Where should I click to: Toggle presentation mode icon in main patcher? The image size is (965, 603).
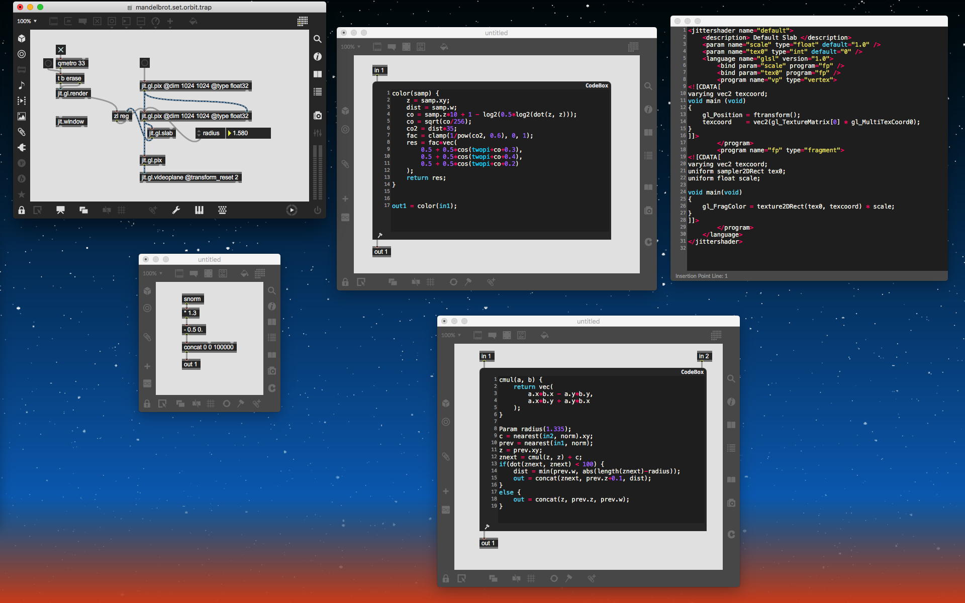60,211
